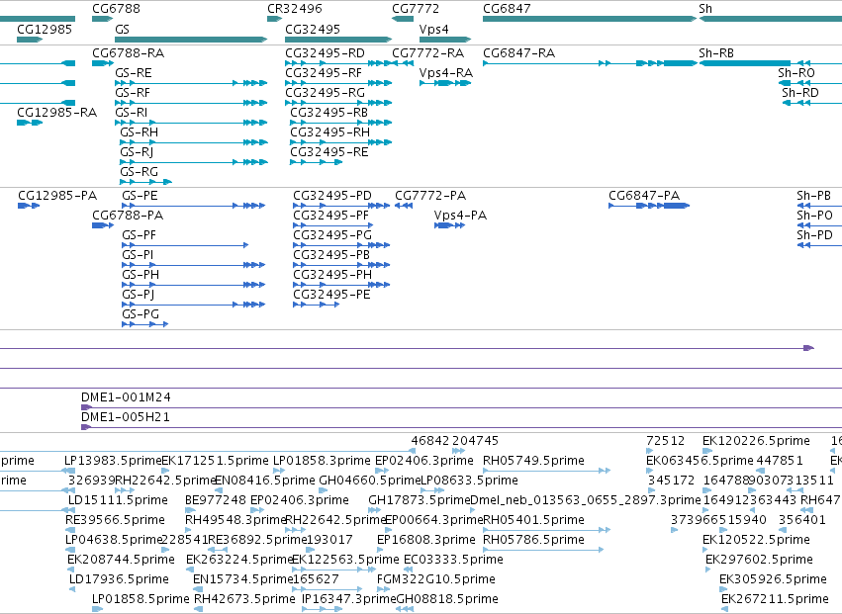This screenshot has height=614, width=842.
Task: Click the CG6847 gene label
Action: click(507, 9)
